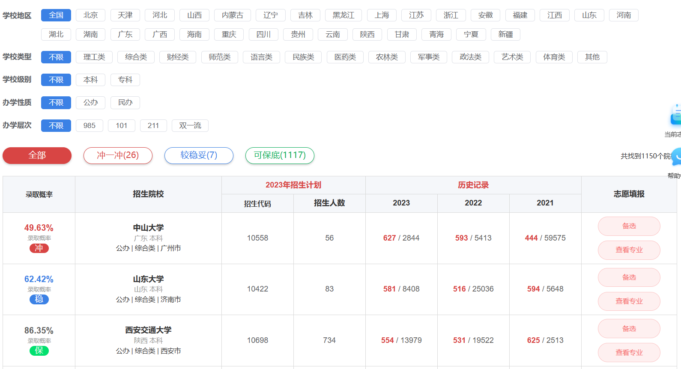This screenshot has width=681, height=369.
Task: Filter schools by 云南 region
Action: tap(333, 34)
